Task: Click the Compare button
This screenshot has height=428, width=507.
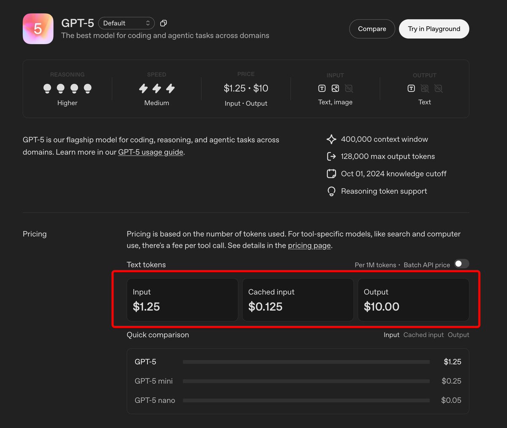Action: [x=372, y=29]
